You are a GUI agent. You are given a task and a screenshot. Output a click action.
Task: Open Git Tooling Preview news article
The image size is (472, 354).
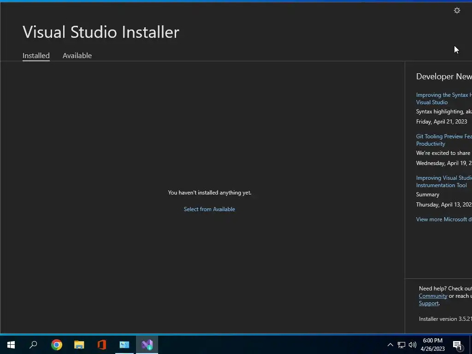point(444,140)
